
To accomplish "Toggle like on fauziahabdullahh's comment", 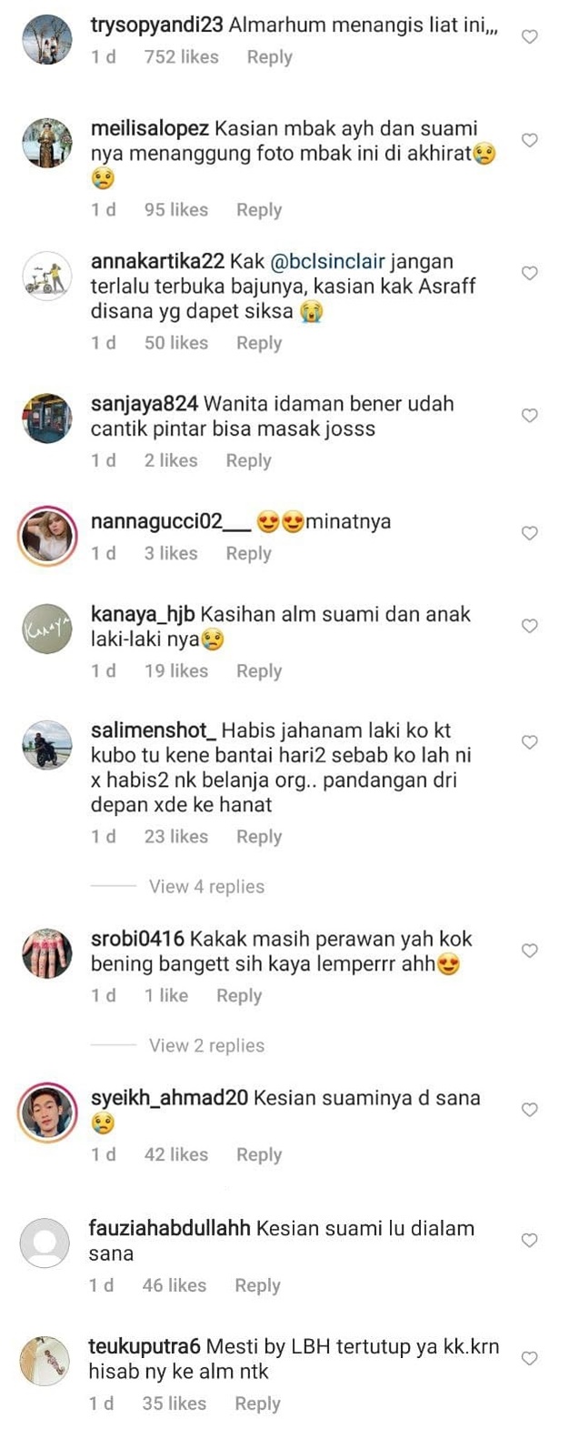I will 530,1241.
